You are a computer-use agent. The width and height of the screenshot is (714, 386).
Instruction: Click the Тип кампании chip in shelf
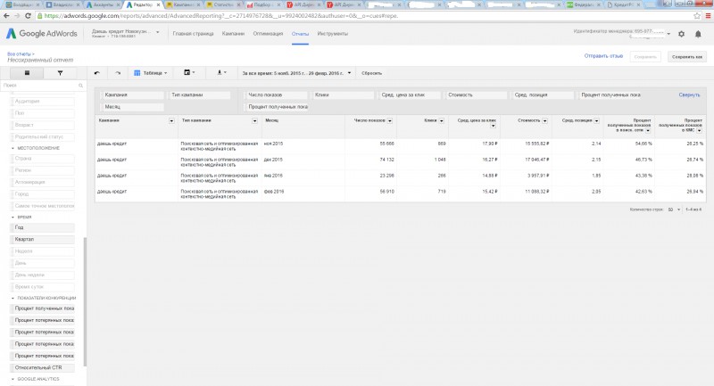click(200, 95)
